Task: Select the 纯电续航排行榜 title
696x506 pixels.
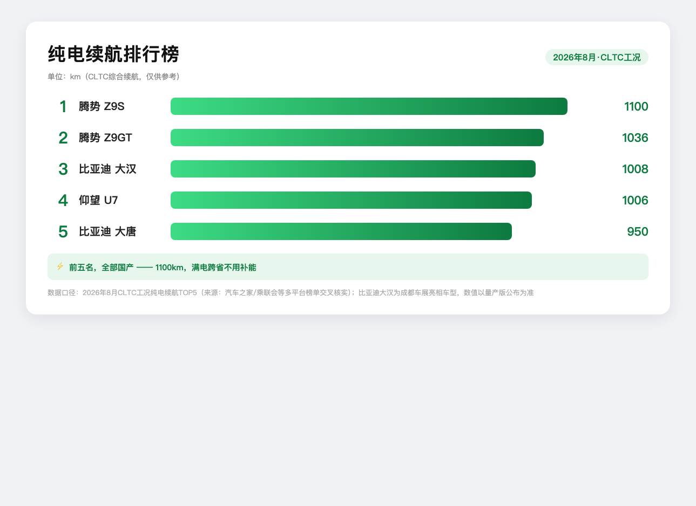Action: click(x=113, y=54)
